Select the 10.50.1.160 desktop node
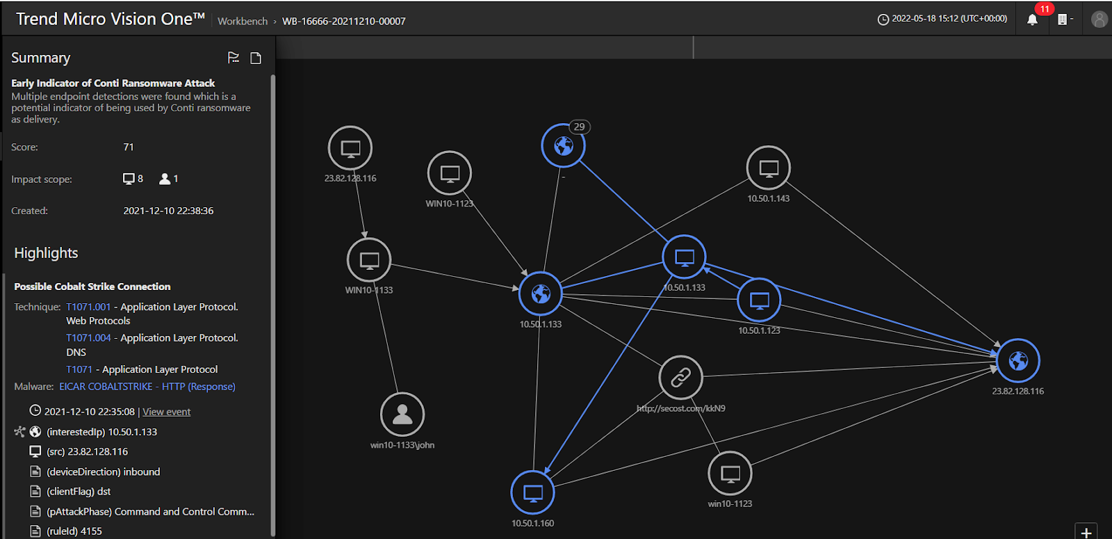This screenshot has width=1112, height=539. 533,492
